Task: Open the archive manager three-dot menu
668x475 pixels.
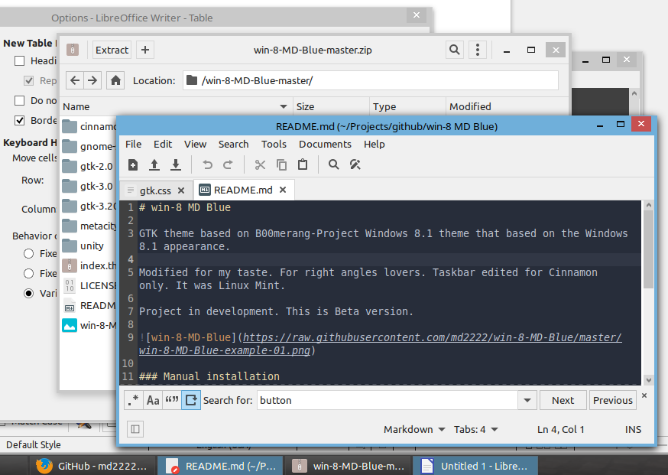Action: point(478,50)
